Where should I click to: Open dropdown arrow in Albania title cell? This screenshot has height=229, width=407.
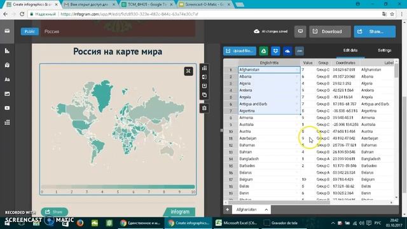coord(297,76)
